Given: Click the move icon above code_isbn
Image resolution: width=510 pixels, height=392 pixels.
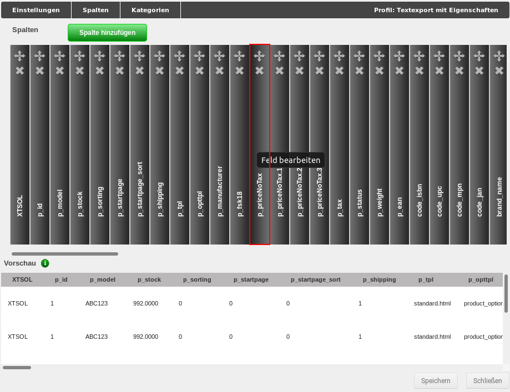Looking at the screenshot, I should tap(418, 55).
